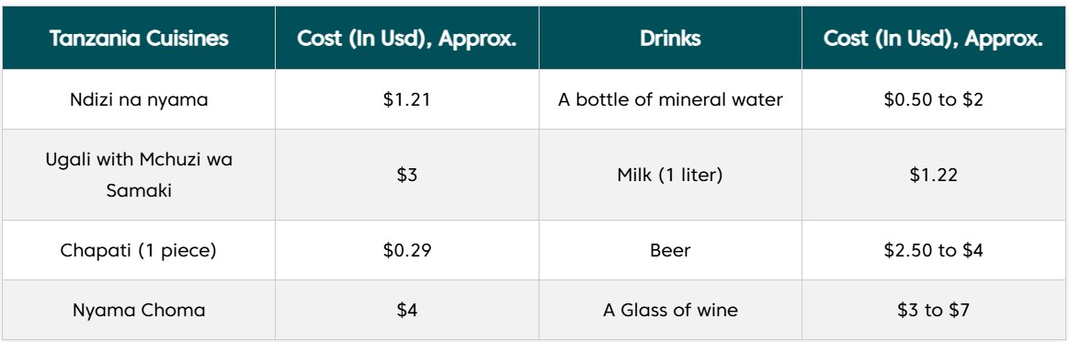Screen dimensions: 1069x342
Task: Click the $1.21 price cell
Action: [407, 99]
